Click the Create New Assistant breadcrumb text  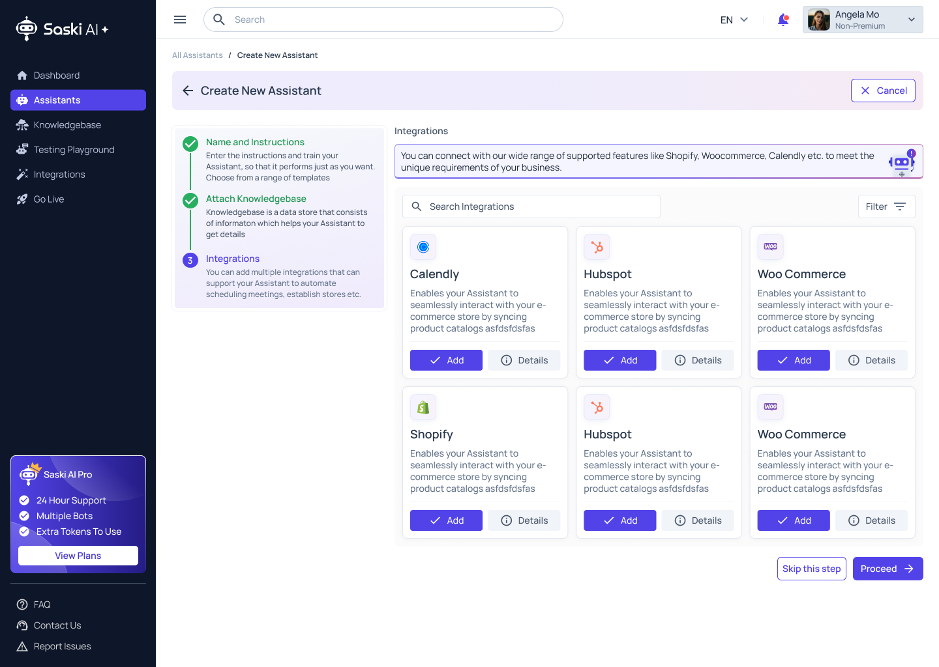[277, 55]
